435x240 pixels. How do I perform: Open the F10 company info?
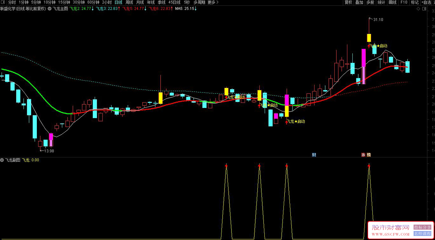[x=404, y=2]
